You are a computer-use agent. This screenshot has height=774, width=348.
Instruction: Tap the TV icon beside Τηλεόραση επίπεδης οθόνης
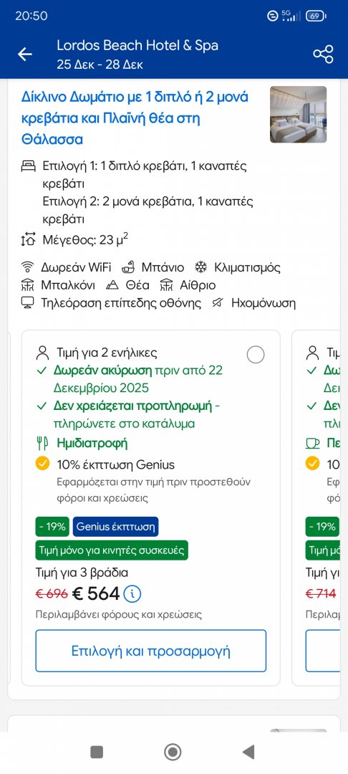point(27,302)
